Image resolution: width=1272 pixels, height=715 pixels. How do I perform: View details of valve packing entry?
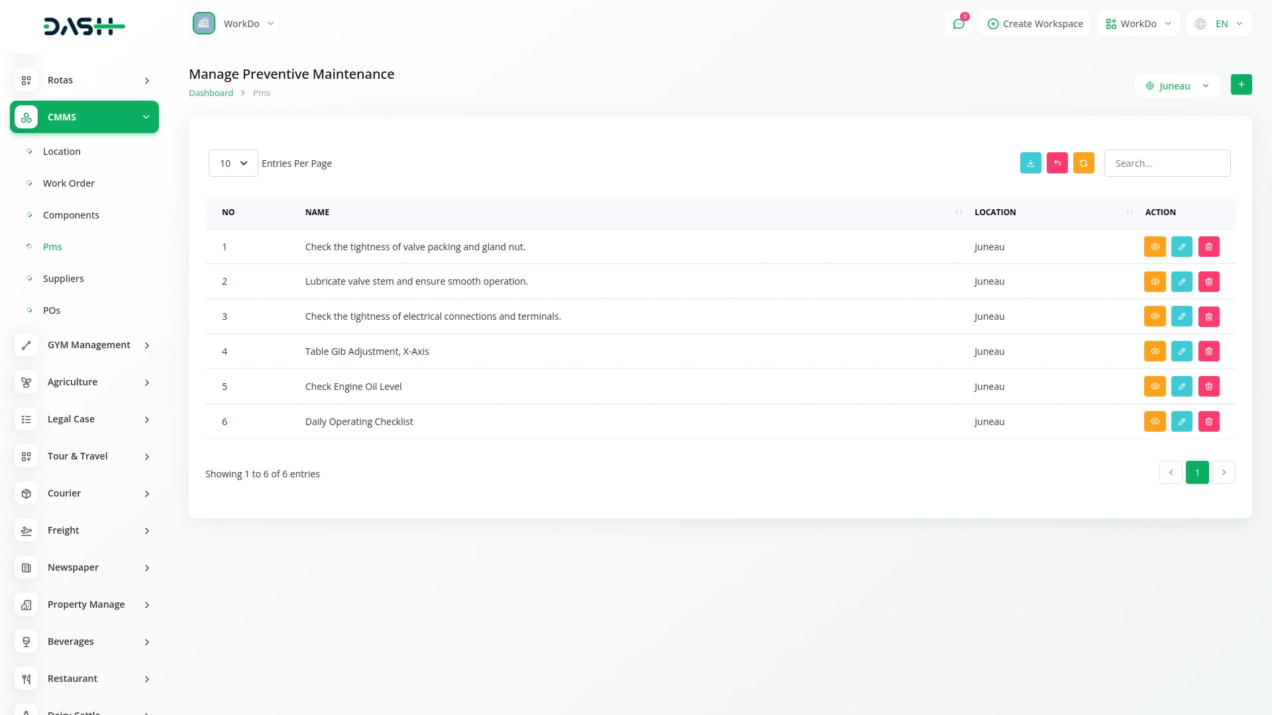pos(1154,247)
